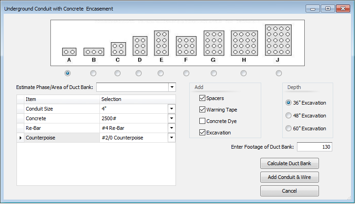Select radio button under duct bank D
The image size is (357, 206).
[x=139, y=73]
